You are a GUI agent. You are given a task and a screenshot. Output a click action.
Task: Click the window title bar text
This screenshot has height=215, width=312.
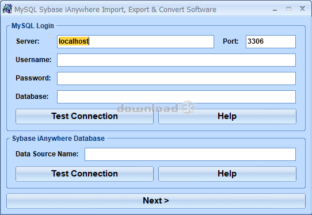(115, 10)
